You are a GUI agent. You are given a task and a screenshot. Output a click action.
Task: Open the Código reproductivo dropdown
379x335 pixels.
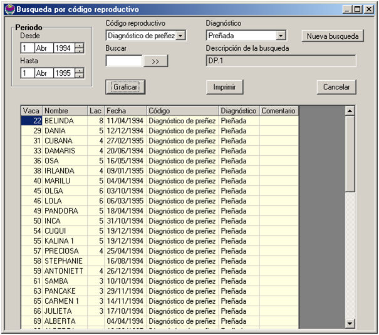(x=180, y=36)
